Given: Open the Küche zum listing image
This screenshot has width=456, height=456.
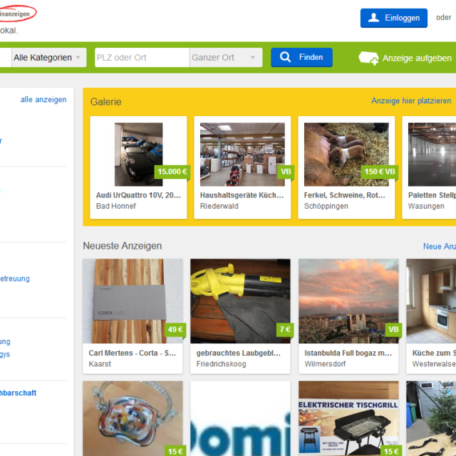Looking at the screenshot, I should 431,301.
